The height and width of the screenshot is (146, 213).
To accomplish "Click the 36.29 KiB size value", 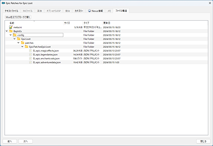I will tap(78, 51).
